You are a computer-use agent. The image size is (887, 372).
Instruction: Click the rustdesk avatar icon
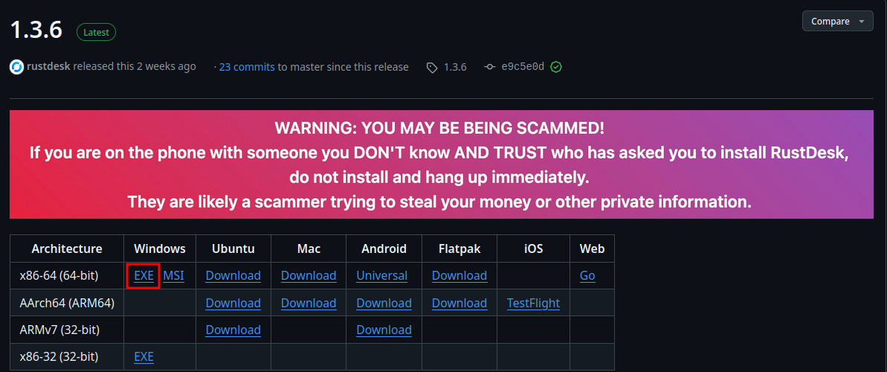tap(16, 67)
